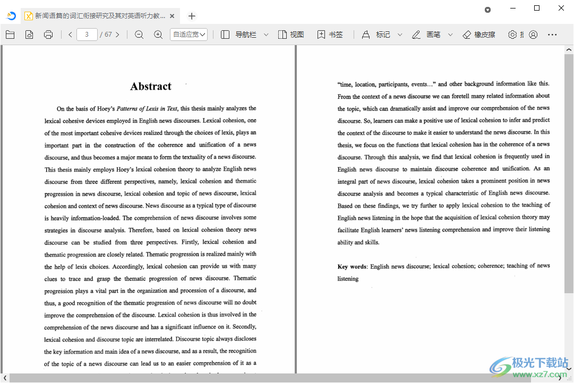
Task: Expand the 导航栏 dropdown arrow
Action: [x=266, y=35]
